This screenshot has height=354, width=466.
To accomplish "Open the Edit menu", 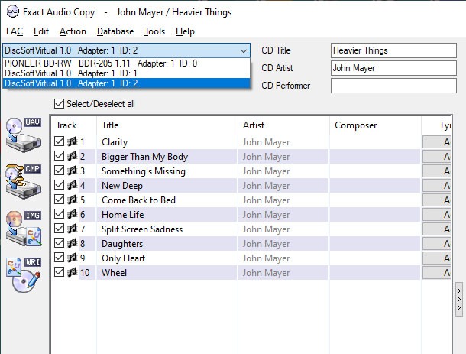I will pos(41,31).
